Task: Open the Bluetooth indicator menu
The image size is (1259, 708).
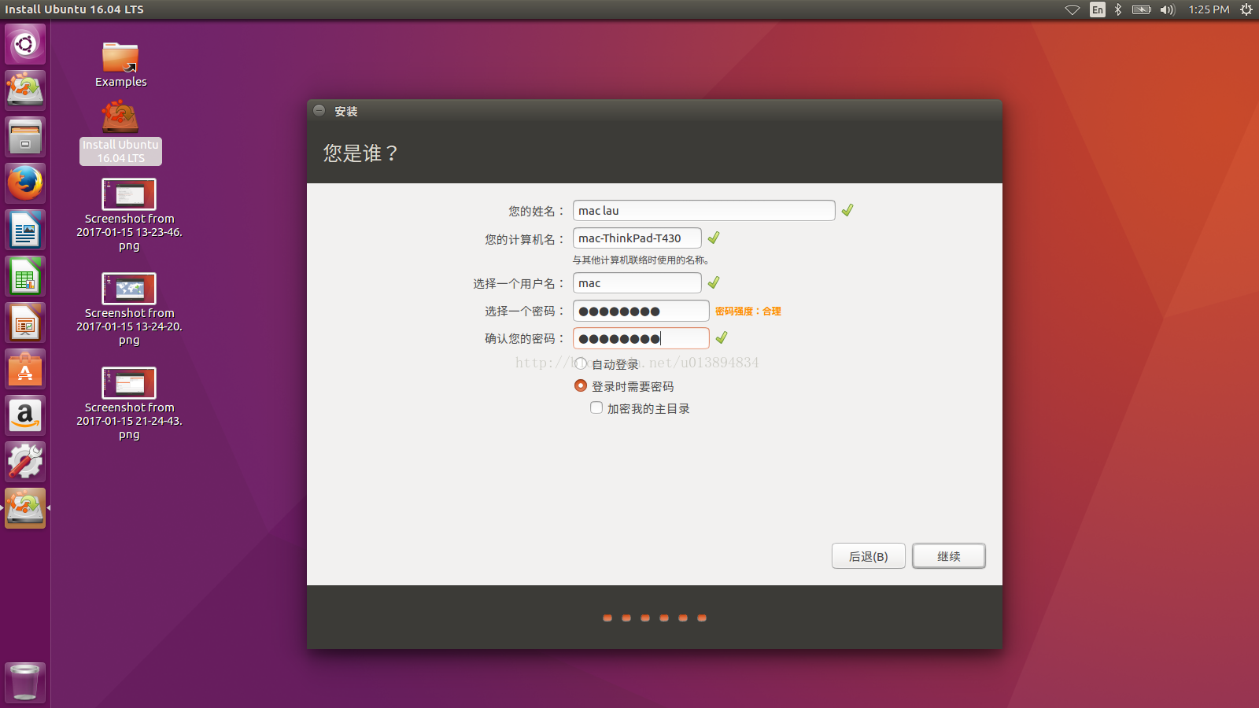Action: (x=1118, y=9)
